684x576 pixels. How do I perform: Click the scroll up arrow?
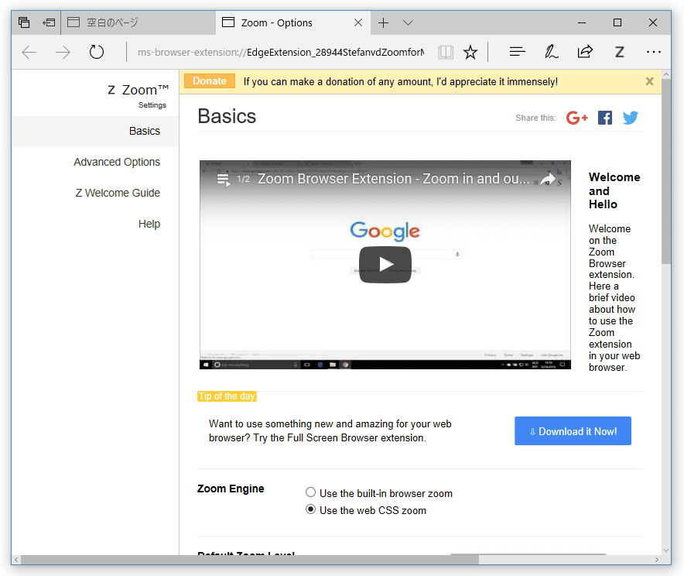(666, 74)
